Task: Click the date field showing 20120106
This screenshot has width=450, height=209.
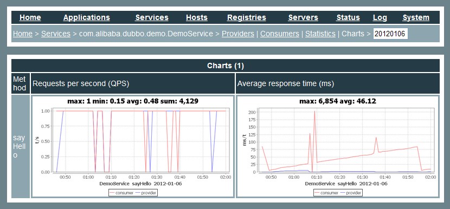Action: pos(390,34)
